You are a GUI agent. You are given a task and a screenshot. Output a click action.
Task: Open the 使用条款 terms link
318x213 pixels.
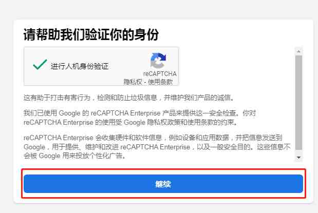point(160,82)
